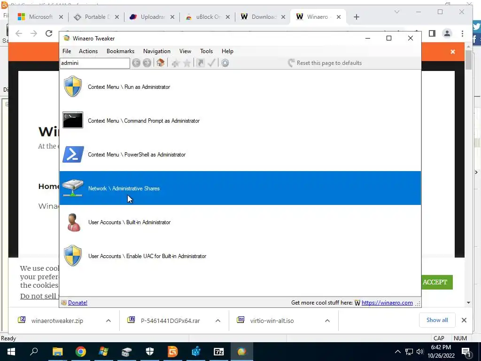Select User Accounts \ Built-in Administrator

(240, 222)
